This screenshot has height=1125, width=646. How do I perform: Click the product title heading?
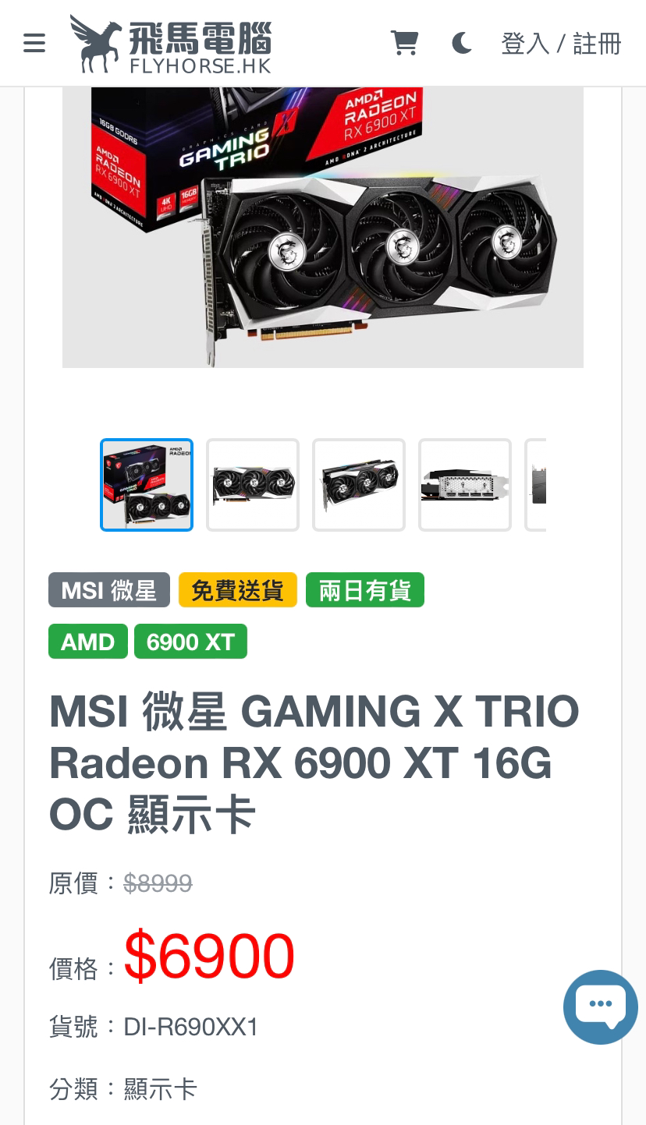point(314,763)
